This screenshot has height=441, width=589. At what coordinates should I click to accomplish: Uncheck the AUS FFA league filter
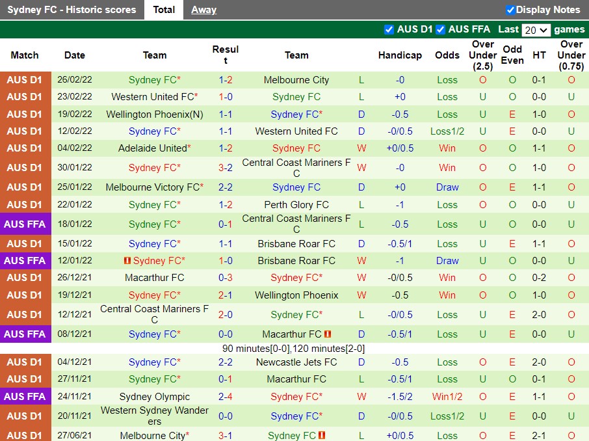[x=441, y=29]
